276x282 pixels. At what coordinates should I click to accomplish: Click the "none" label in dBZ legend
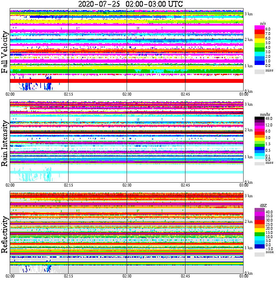(270, 252)
